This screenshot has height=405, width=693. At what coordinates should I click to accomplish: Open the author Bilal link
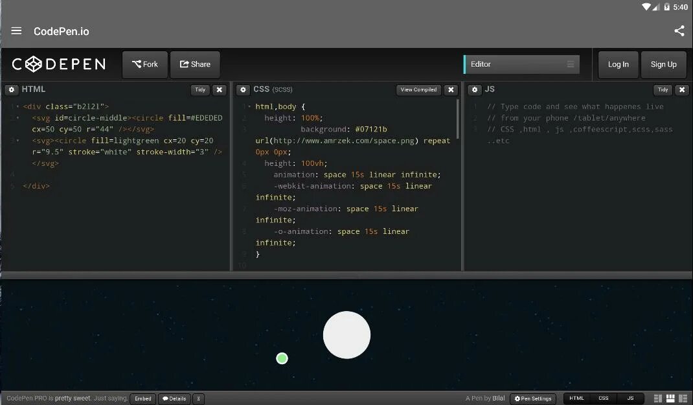click(499, 398)
